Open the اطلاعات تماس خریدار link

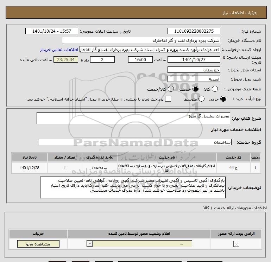tap(59, 50)
